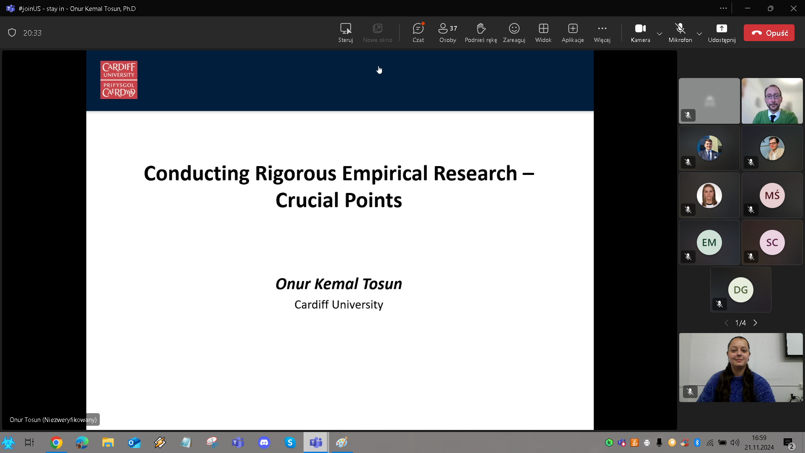Image resolution: width=805 pixels, height=453 pixels.
Task: Leave meeting with Opuść button
Action: 769,33
